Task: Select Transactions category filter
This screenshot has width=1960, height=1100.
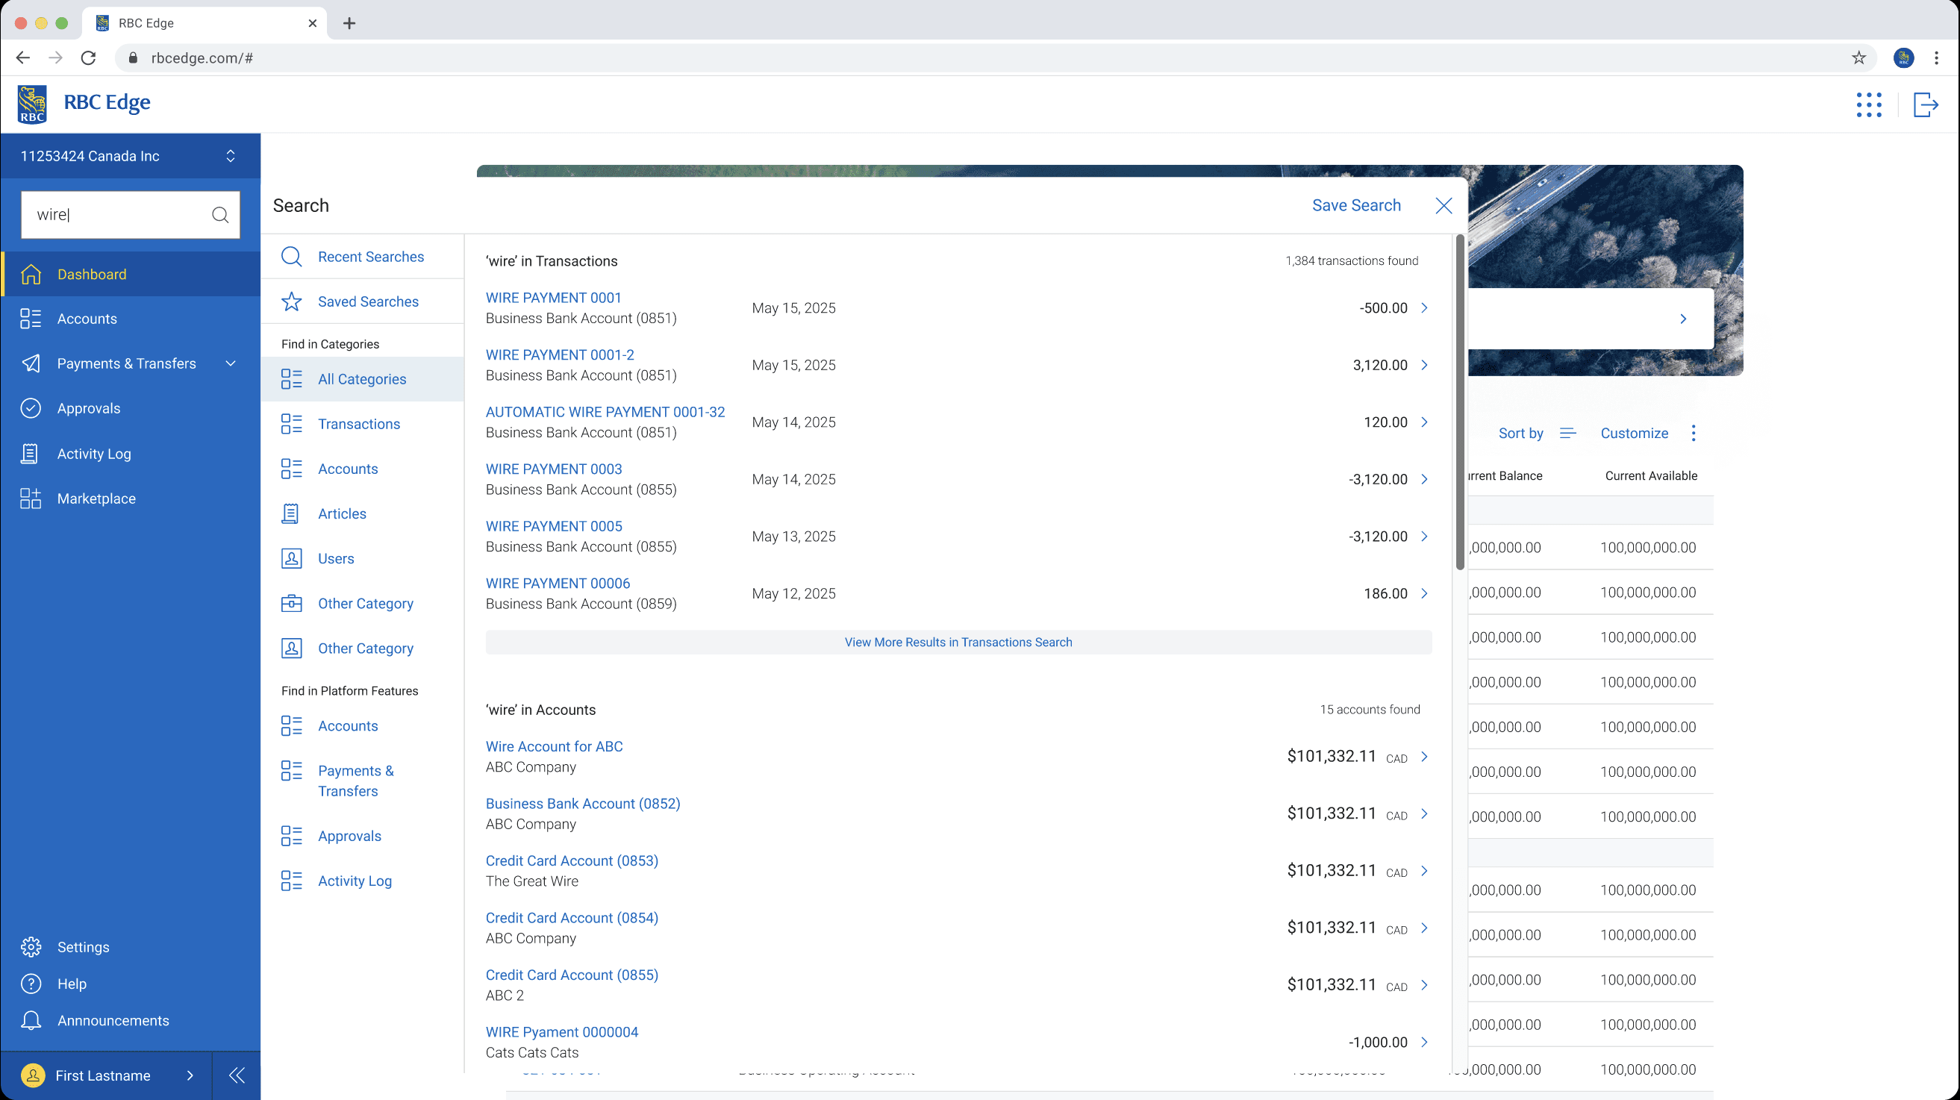Action: (x=358, y=424)
